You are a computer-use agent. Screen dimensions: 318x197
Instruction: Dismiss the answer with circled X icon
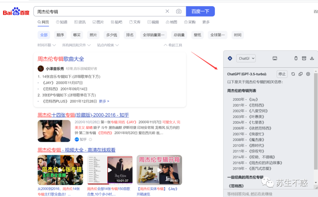(x=308, y=74)
